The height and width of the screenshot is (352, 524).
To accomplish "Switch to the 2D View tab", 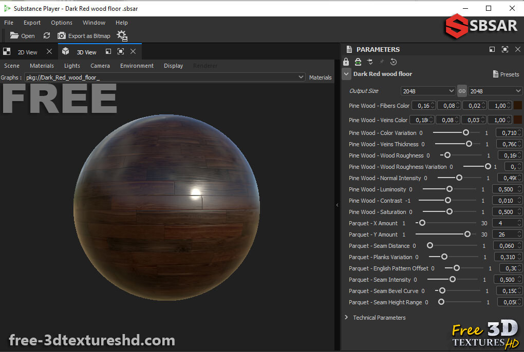I will [x=28, y=51].
